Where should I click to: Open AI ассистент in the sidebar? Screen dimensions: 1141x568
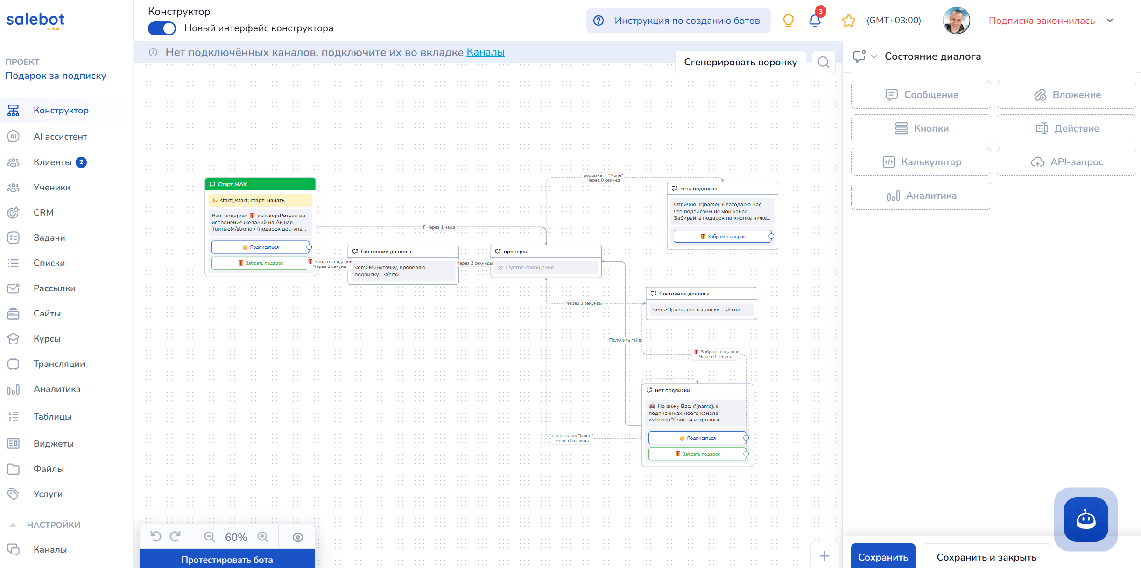click(60, 137)
